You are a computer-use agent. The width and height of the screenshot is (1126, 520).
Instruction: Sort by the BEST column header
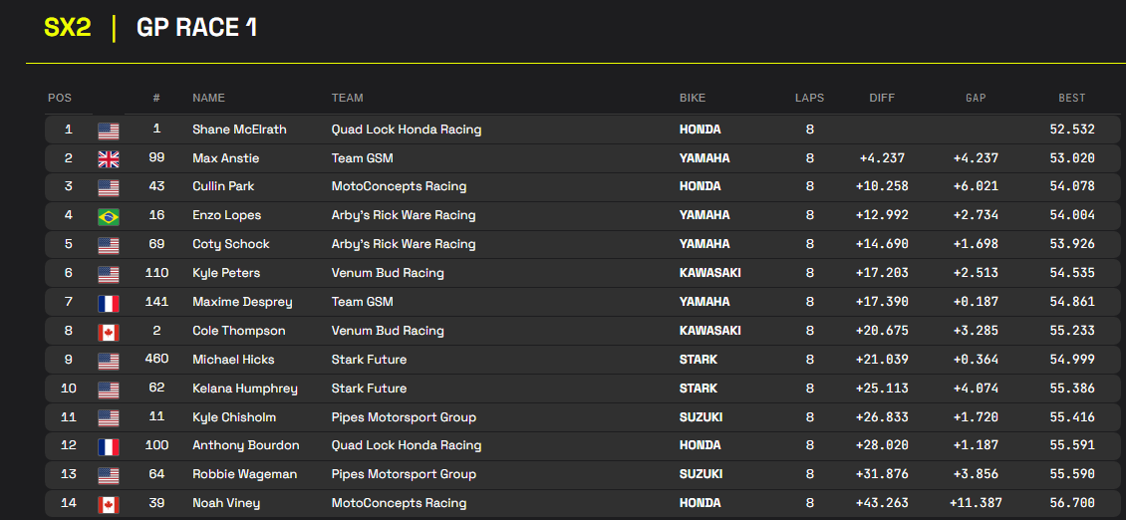tap(1071, 98)
